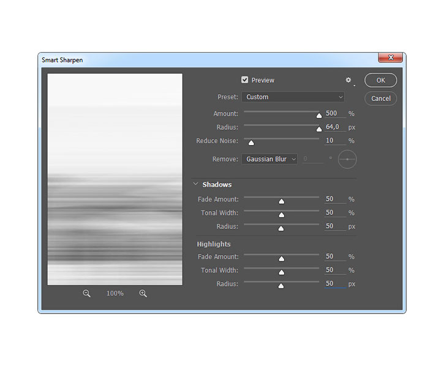This screenshot has height=366, width=444.
Task: Click the Radius value field showing 64,0
Action: (335, 127)
